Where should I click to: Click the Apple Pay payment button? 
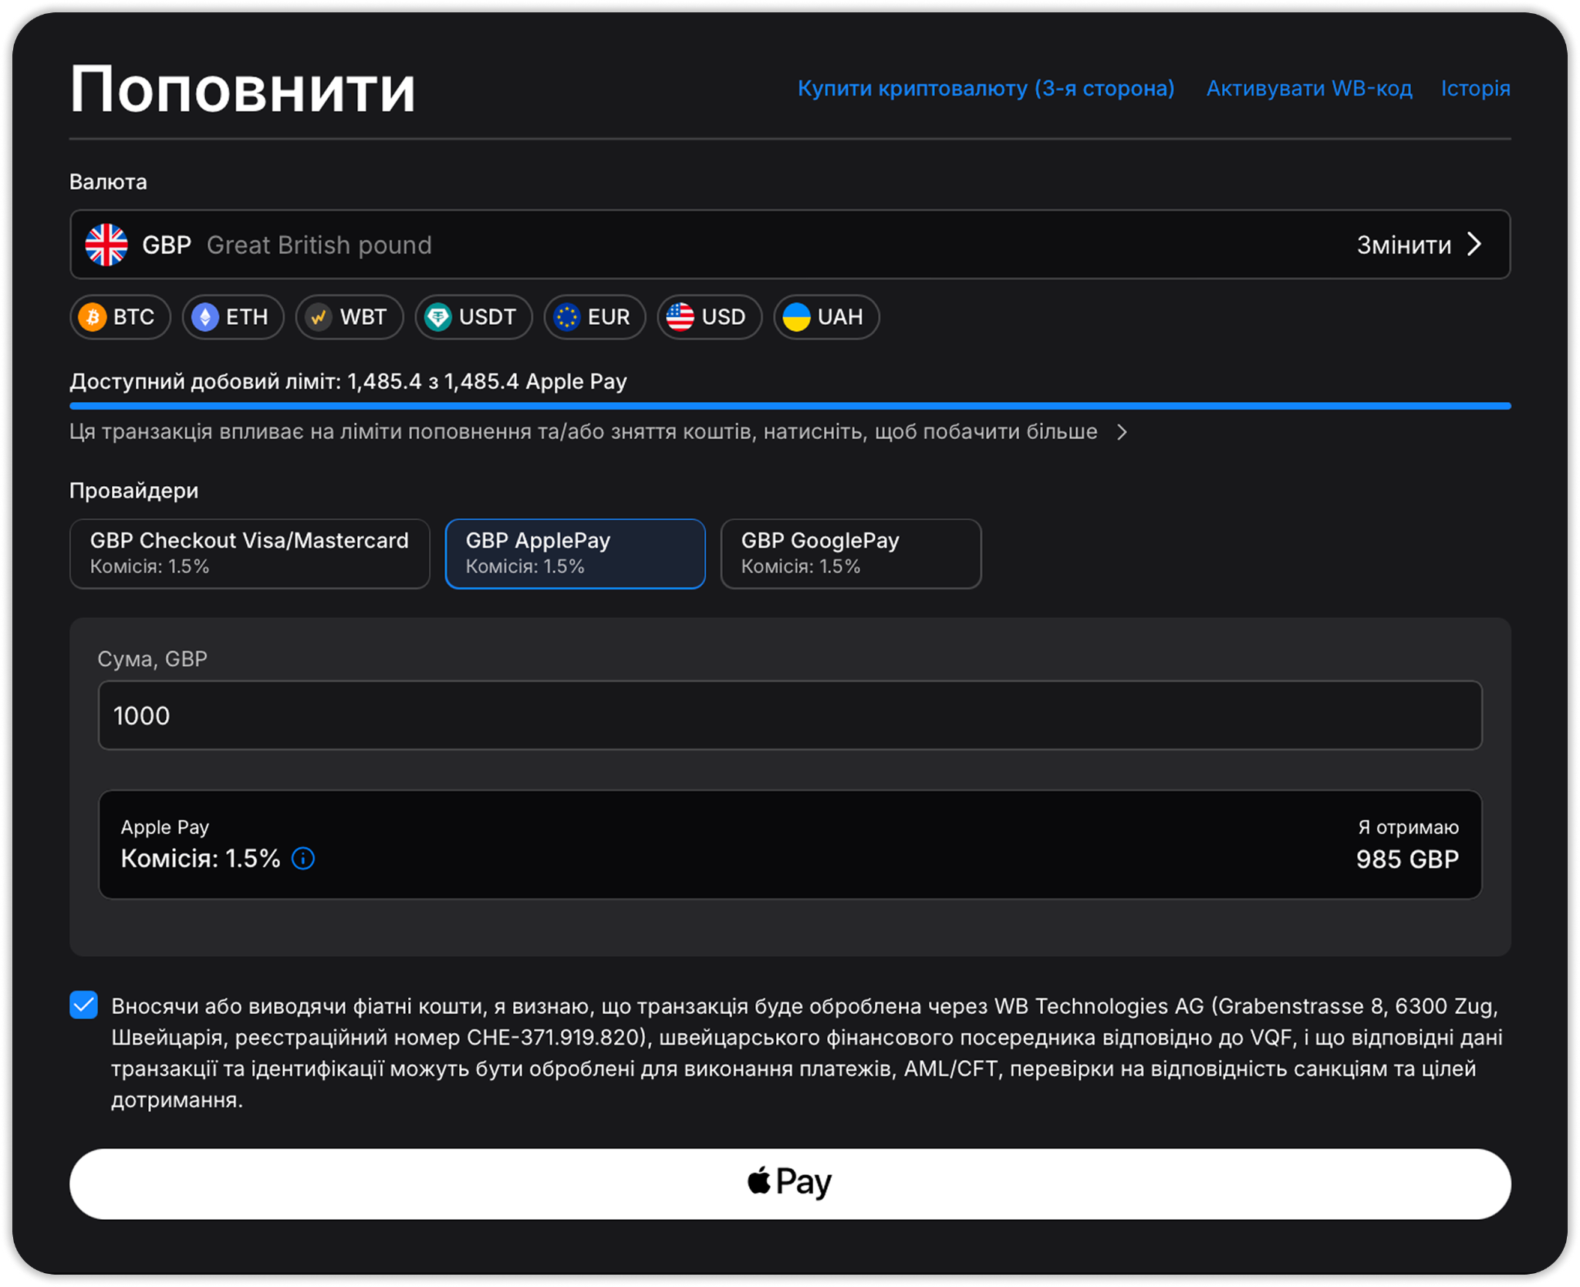[790, 1184]
